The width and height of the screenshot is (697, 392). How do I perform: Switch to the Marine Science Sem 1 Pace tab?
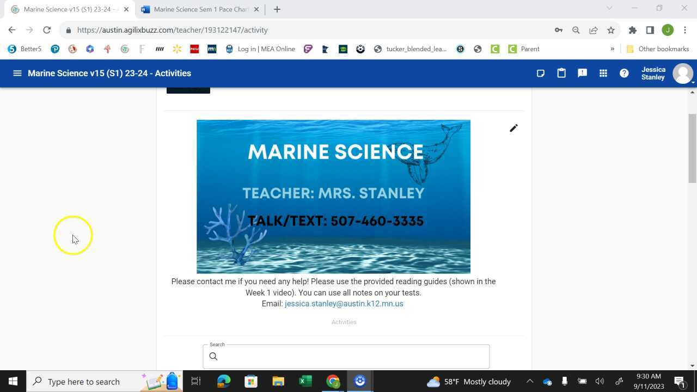pyautogui.click(x=196, y=9)
